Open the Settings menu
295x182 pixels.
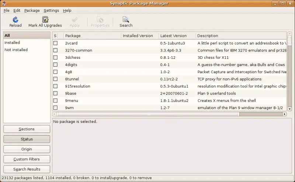[51, 11]
